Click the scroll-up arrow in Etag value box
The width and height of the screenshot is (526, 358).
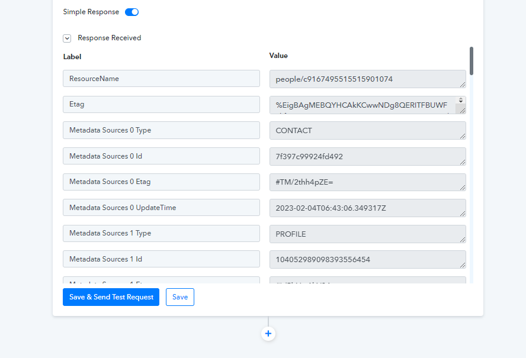460,100
